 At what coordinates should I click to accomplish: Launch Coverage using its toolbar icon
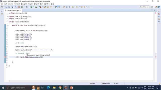(x=36, y=7)
